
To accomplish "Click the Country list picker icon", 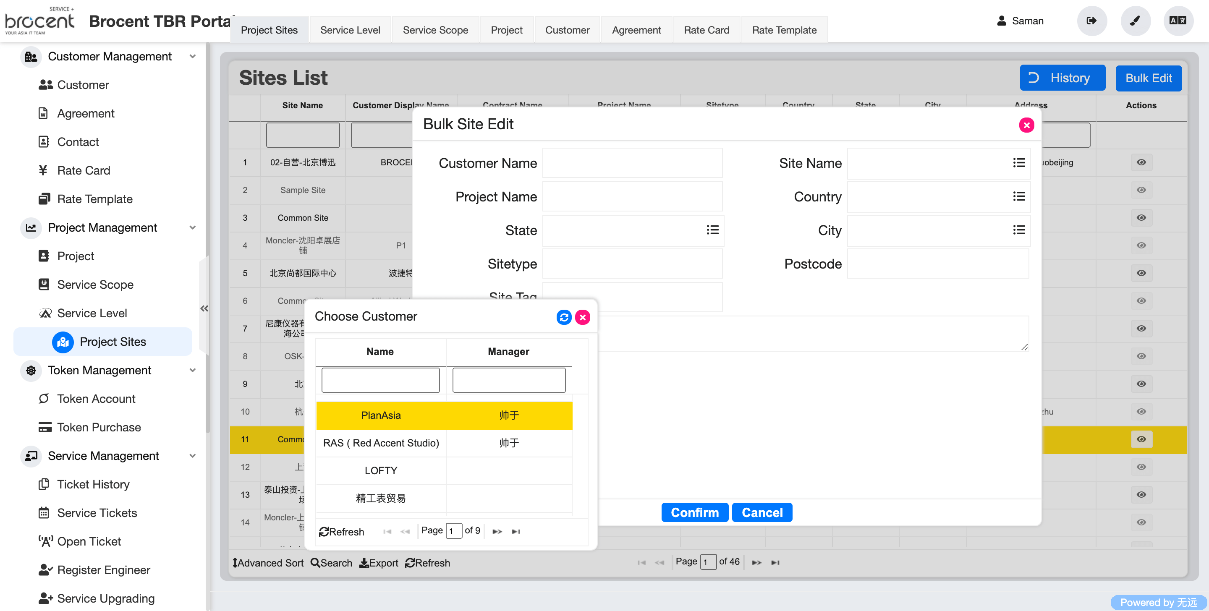I will (1018, 197).
